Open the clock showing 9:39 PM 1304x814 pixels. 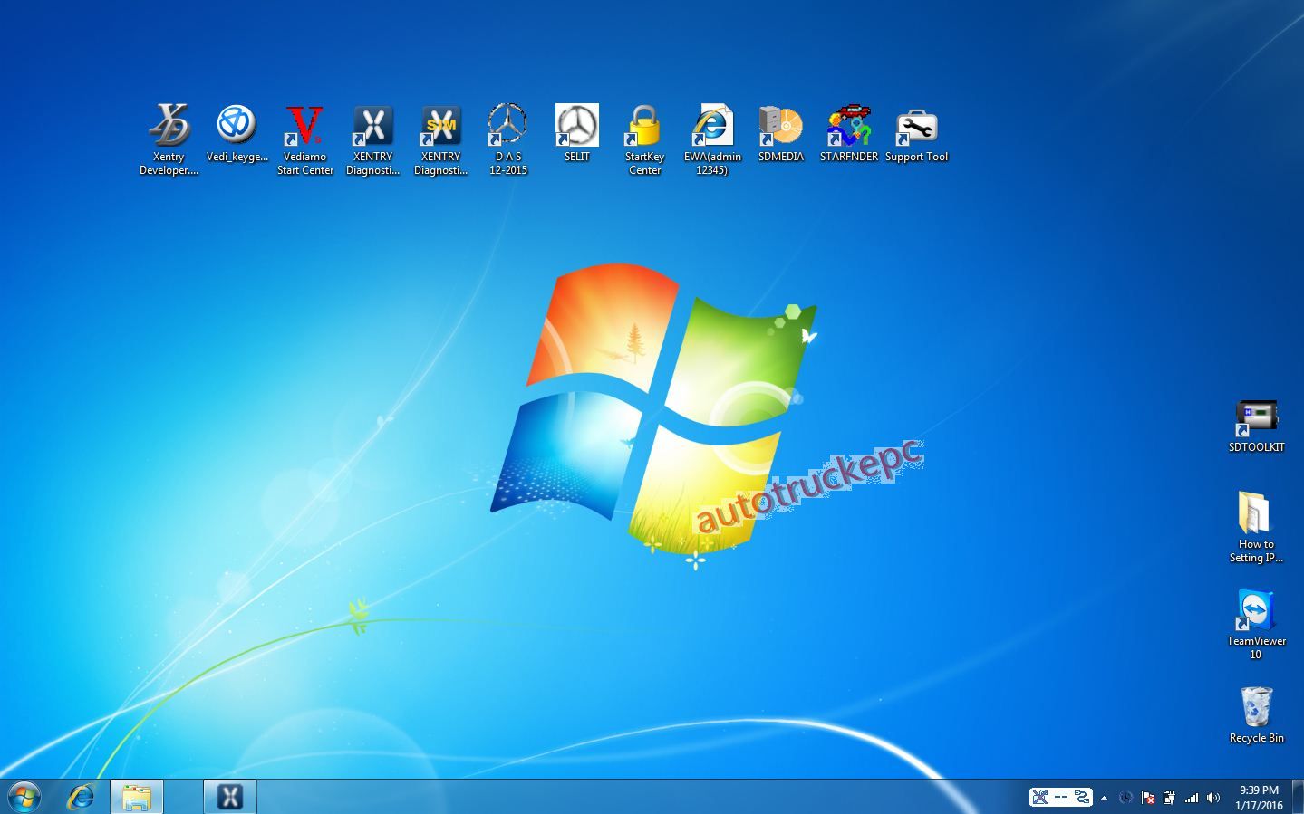coord(1259,797)
